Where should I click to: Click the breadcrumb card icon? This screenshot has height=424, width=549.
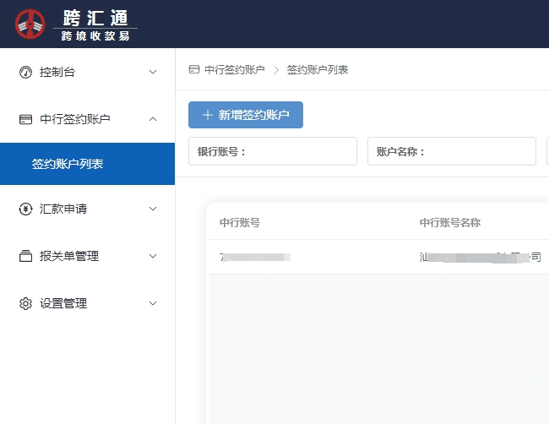click(x=194, y=69)
